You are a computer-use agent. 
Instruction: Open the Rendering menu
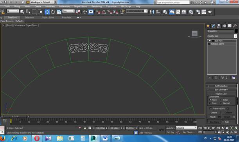(97, 6)
